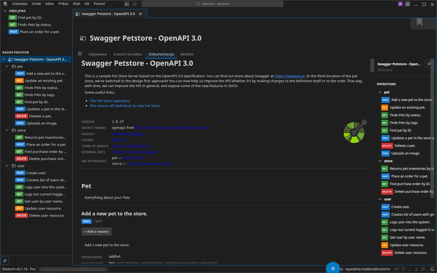437x273 pixels.
Task: Click the OpenAPI gauge logo
Action: (355, 131)
